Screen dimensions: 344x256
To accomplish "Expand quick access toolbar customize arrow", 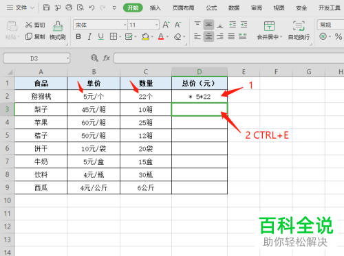I will pyautogui.click(x=114, y=8).
